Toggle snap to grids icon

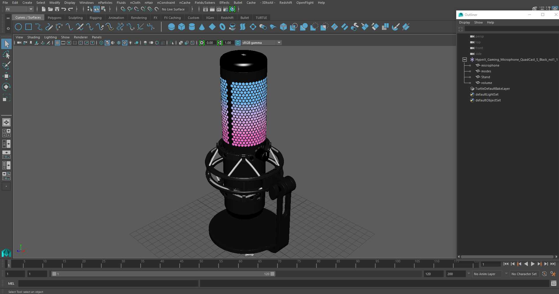(x=123, y=9)
